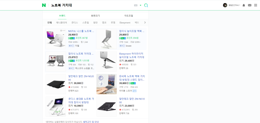Click the 노트북 거치대 search input field

pos(91,5)
